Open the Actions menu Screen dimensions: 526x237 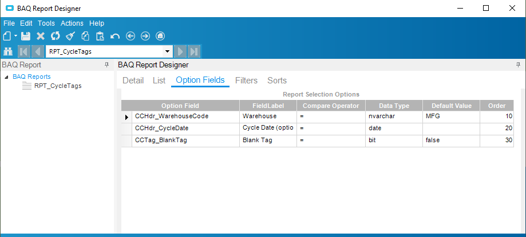coord(72,23)
